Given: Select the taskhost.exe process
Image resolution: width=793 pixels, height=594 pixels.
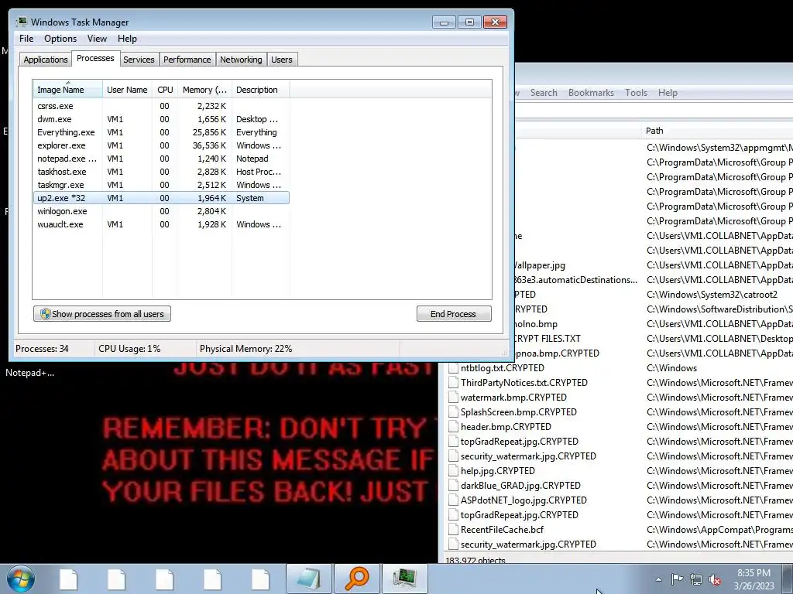Looking at the screenshot, I should coord(161,172).
